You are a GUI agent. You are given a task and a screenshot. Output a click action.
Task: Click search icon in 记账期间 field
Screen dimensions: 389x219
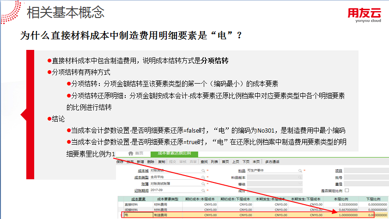pos(203,190)
